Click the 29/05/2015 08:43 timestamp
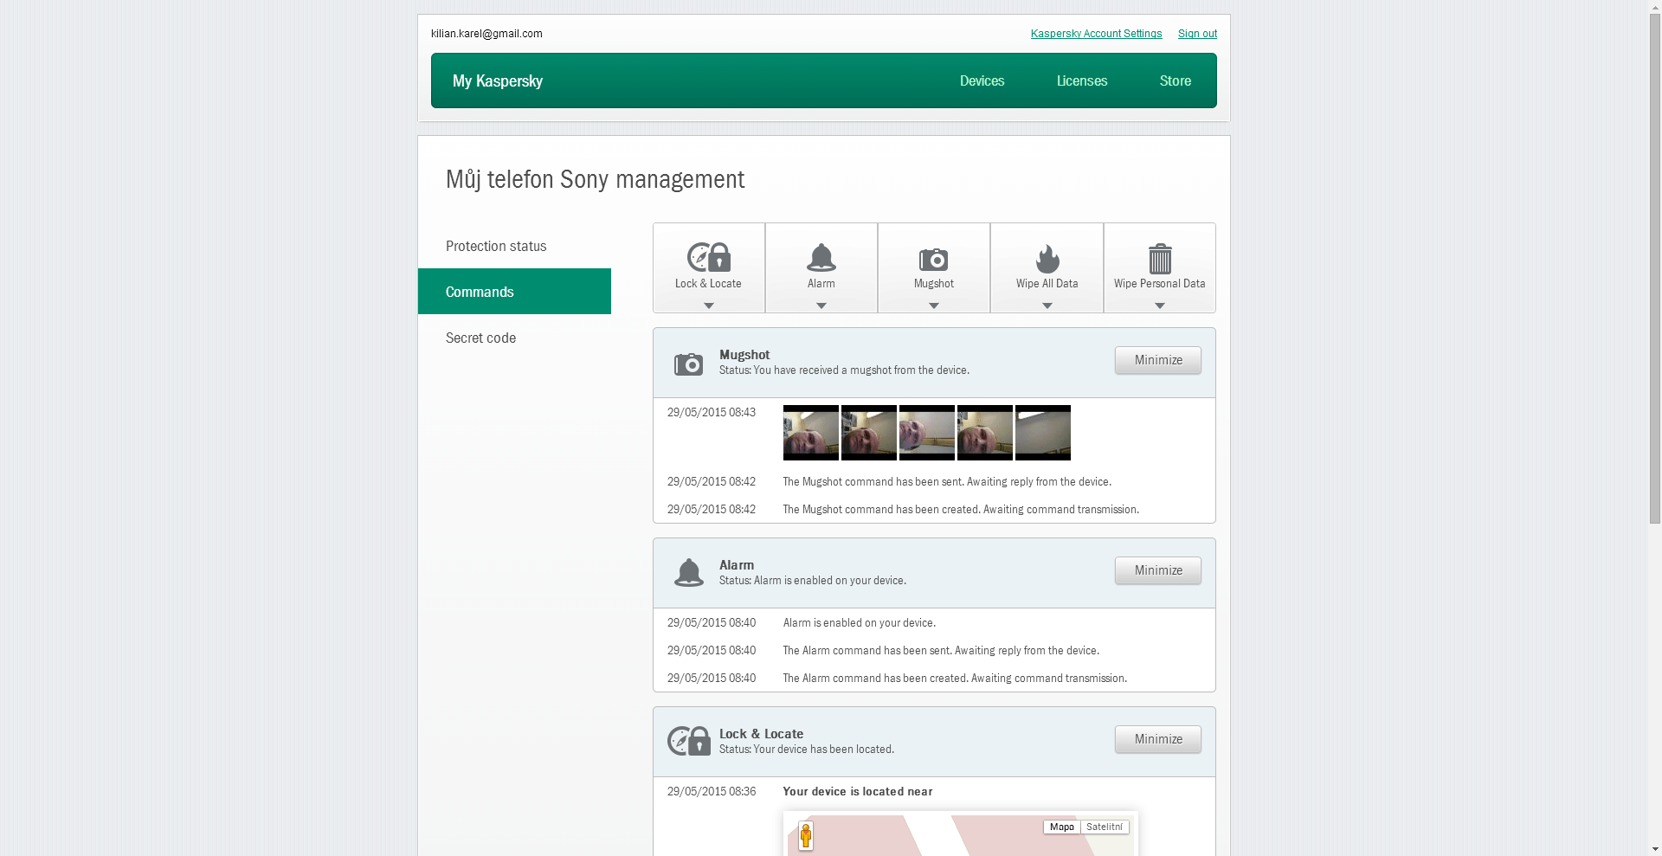 pos(712,412)
